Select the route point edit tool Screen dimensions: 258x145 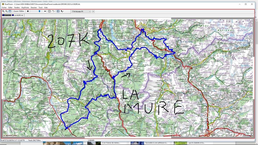[x=62, y=11]
